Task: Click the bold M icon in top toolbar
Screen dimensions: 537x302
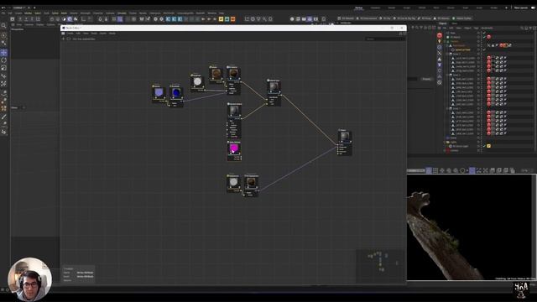Action: [x=142, y=18]
